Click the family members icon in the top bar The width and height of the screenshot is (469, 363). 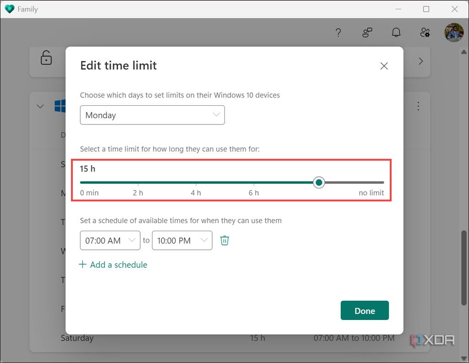tap(367, 33)
